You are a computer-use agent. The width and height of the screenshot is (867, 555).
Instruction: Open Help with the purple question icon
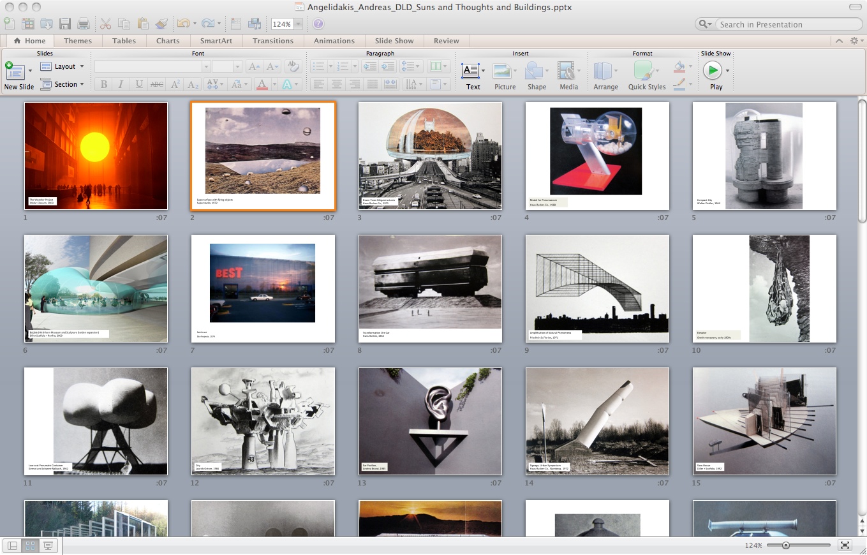click(x=318, y=24)
